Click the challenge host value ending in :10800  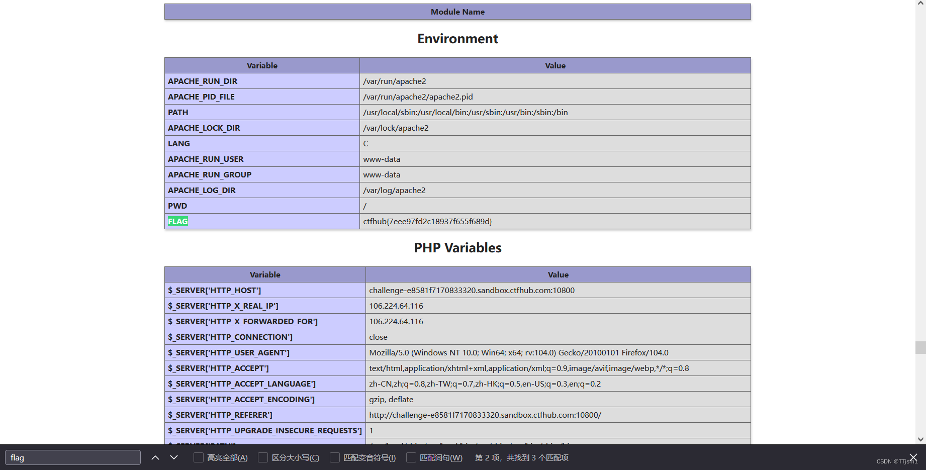pyautogui.click(x=472, y=290)
